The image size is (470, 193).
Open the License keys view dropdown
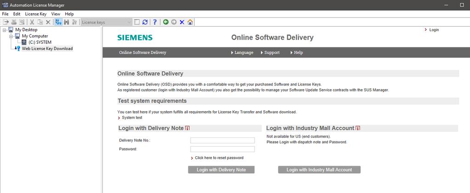107,22
